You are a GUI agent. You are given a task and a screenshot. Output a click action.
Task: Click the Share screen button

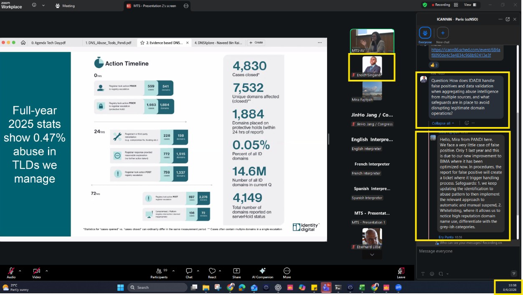pos(236,273)
